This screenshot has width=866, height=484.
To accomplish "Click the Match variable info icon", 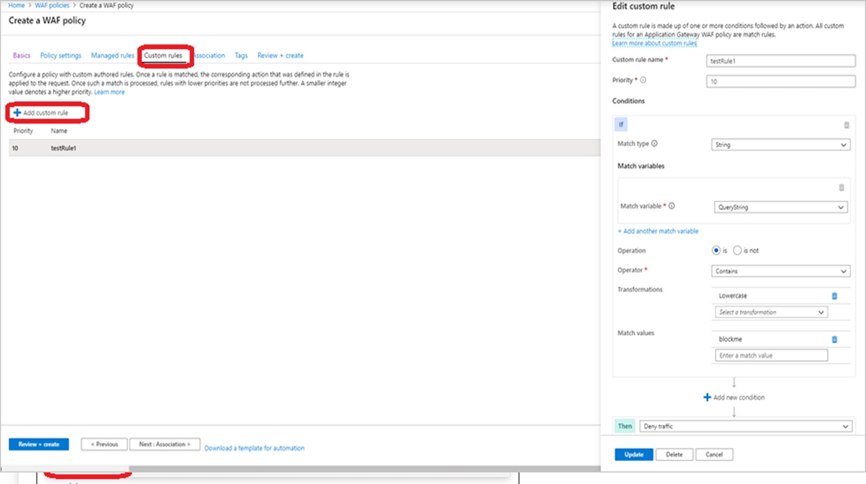I will (x=672, y=207).
